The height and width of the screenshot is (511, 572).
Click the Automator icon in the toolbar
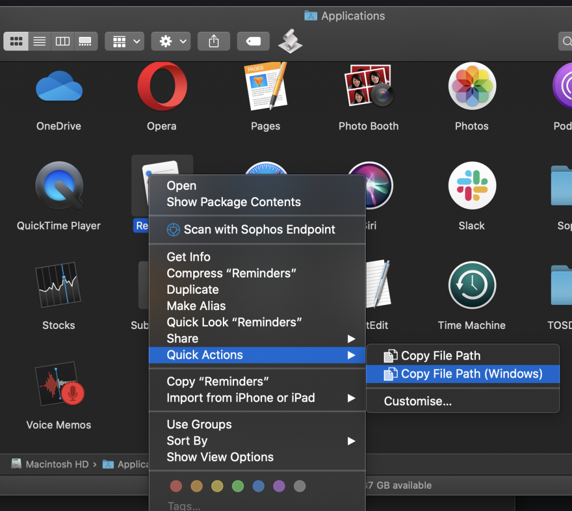(x=290, y=41)
